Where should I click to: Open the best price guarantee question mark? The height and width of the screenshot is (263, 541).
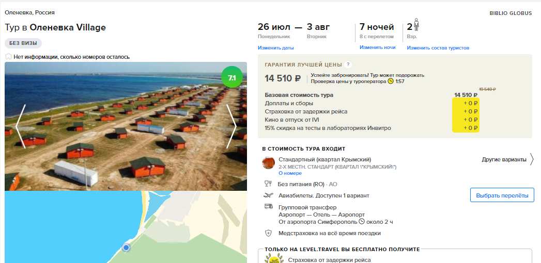click(348, 64)
